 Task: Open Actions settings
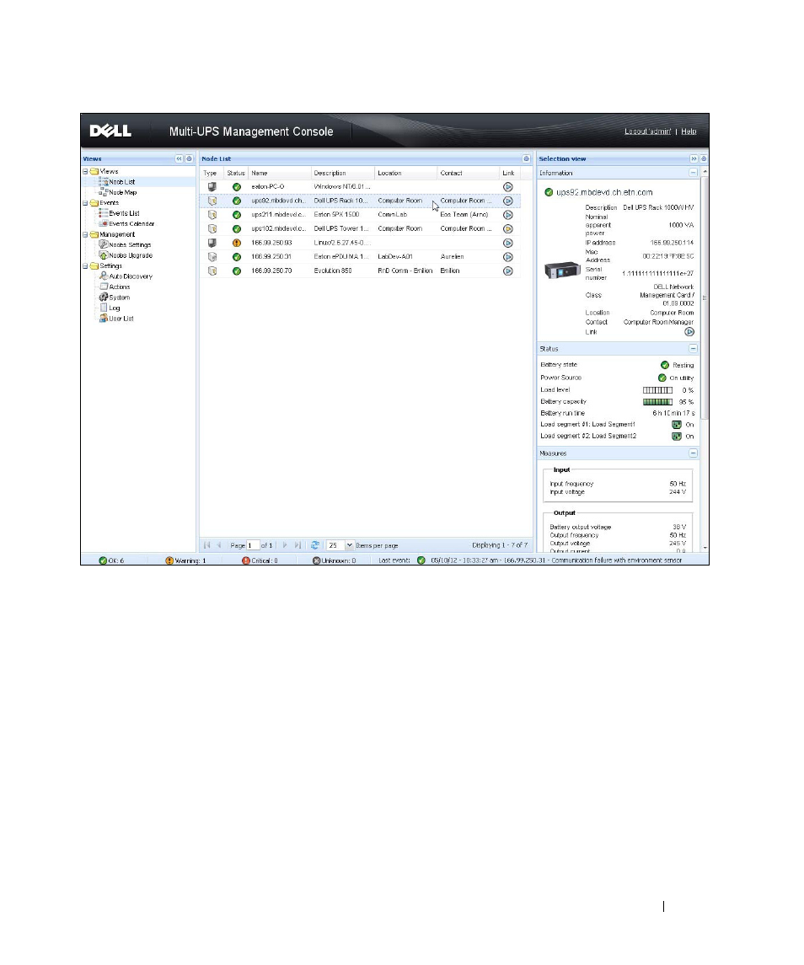120,287
